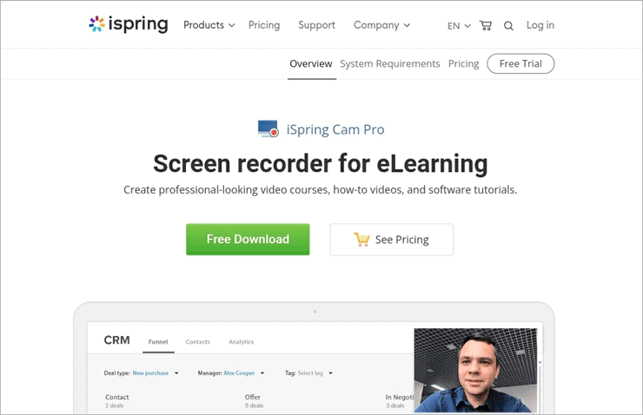Open the EN language selector

[x=459, y=26]
